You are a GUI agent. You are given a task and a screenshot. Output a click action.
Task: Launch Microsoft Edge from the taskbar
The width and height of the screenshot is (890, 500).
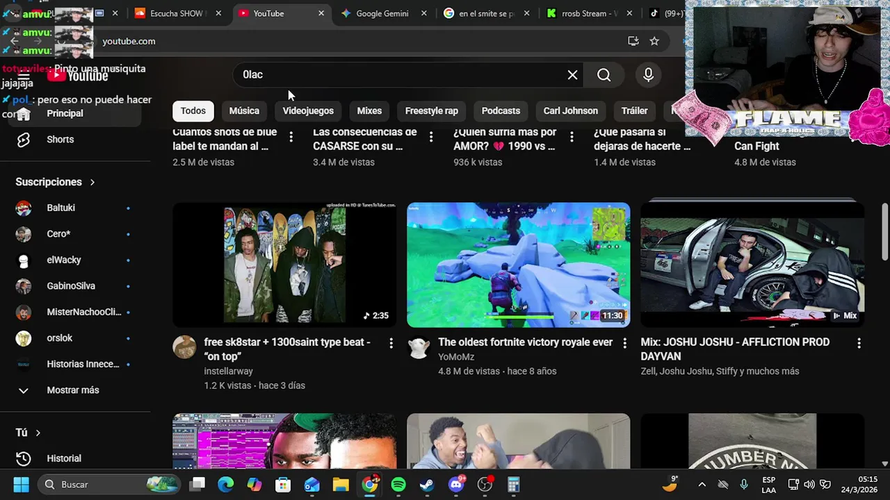click(x=225, y=484)
